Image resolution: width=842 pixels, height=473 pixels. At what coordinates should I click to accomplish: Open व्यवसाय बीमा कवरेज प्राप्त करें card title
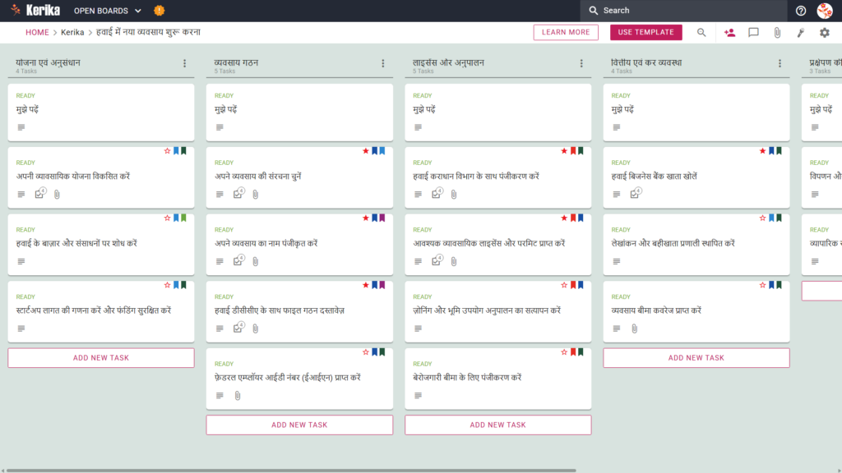[656, 310]
